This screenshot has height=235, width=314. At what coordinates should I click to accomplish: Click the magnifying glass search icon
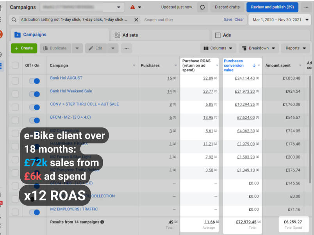point(14,20)
